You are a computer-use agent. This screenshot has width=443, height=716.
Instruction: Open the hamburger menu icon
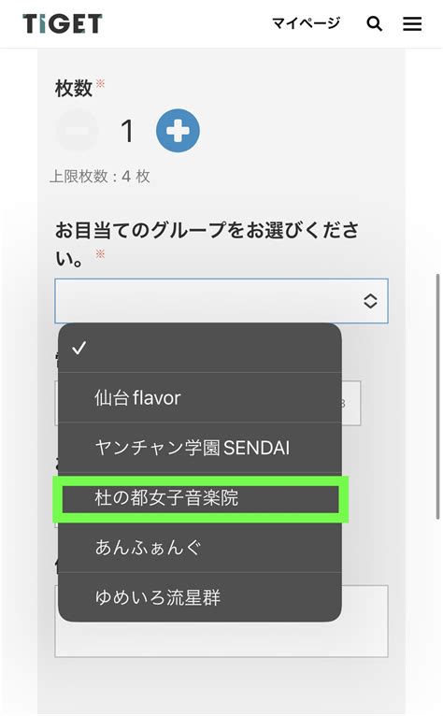point(412,23)
